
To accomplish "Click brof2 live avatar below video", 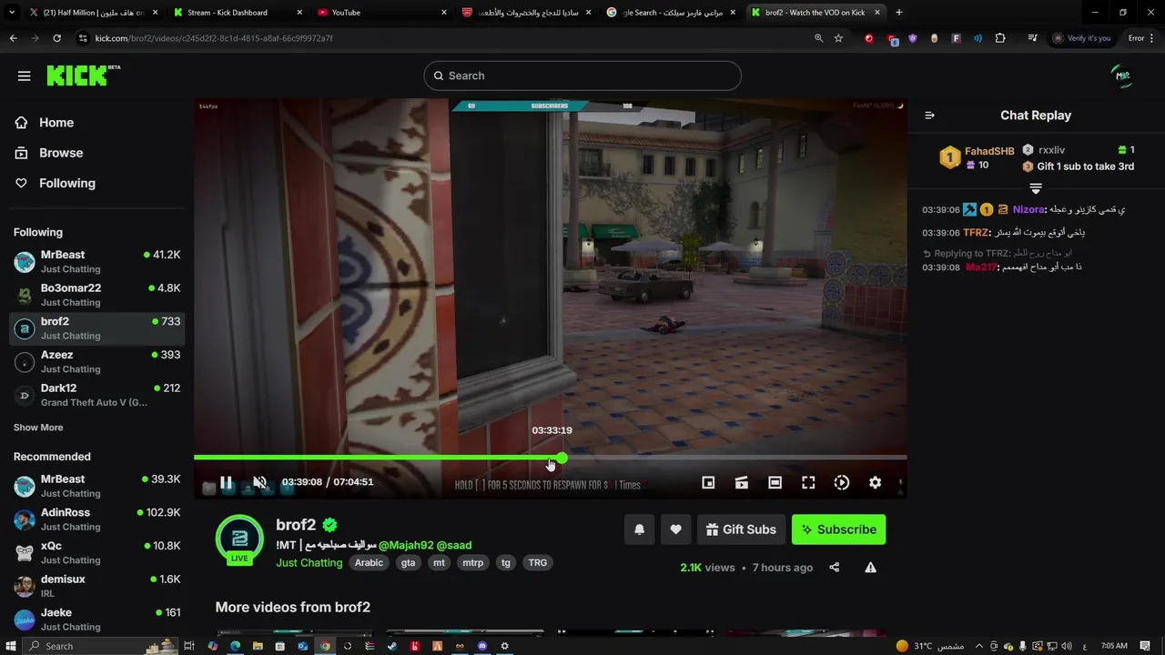I will tap(239, 540).
